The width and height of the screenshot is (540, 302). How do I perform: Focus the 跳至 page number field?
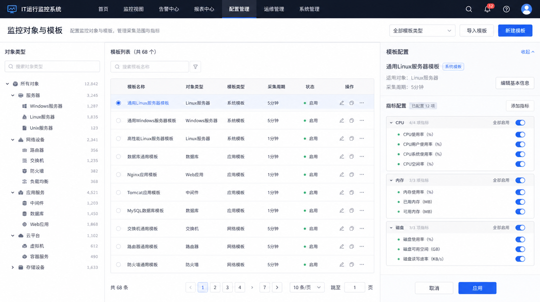[354, 287]
